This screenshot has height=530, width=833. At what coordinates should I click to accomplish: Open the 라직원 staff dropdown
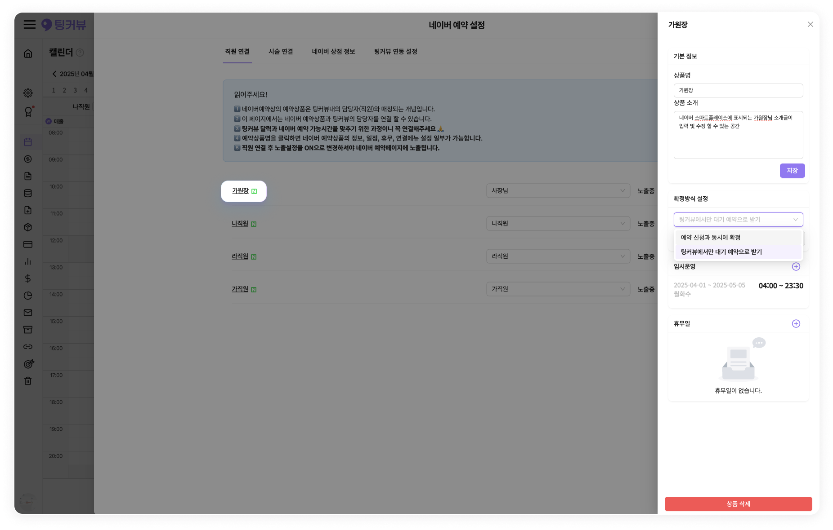click(x=558, y=256)
